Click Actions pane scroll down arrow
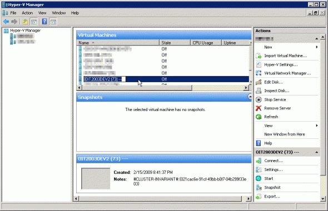This screenshot has width=328, height=211. coord(323,199)
